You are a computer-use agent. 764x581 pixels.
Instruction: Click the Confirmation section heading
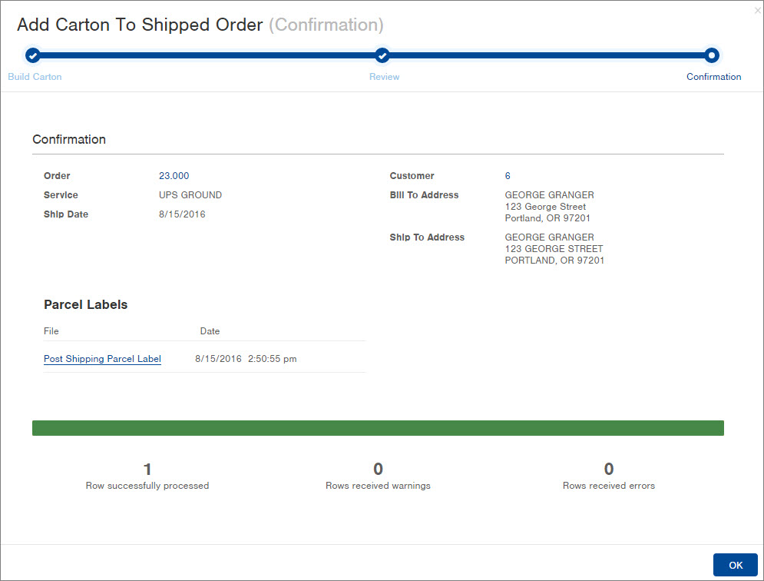(69, 140)
